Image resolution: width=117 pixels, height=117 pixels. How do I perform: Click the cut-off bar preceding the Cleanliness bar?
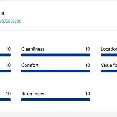coord(5,55)
